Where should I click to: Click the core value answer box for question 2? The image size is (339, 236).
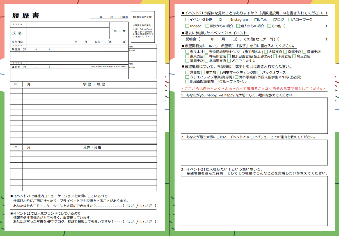click(254, 152)
